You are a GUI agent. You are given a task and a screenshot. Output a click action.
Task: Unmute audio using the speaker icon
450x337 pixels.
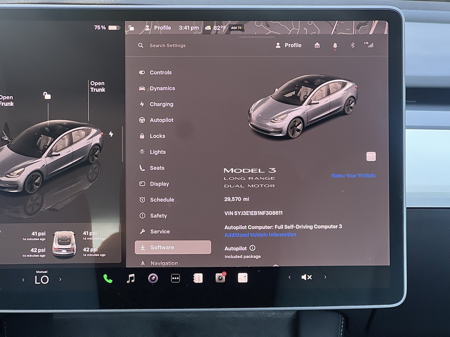point(306,277)
